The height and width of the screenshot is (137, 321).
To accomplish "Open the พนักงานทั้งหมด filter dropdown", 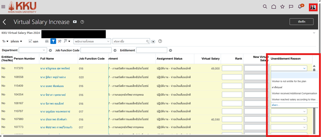I will click(108, 41).
